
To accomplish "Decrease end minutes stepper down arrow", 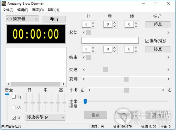I will click(93, 51).
